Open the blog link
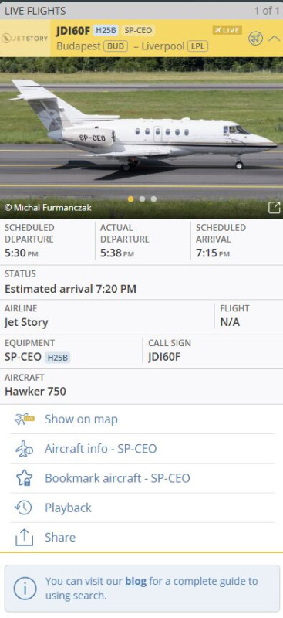 coord(136,581)
